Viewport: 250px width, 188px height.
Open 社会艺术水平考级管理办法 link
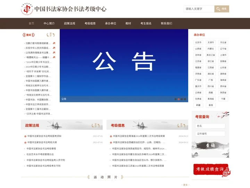click(40, 155)
